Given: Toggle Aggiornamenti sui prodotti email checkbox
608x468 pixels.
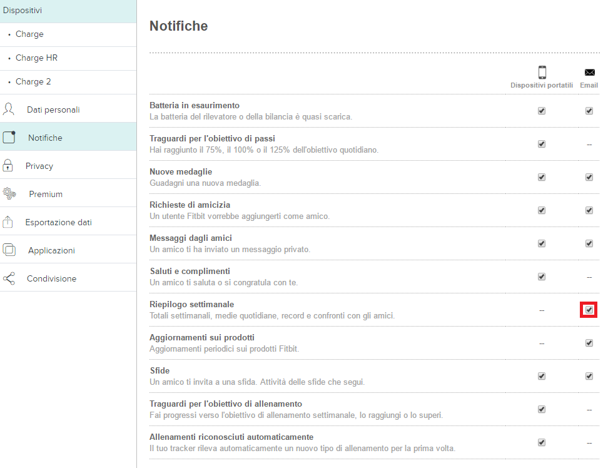Looking at the screenshot, I should pyautogui.click(x=589, y=343).
